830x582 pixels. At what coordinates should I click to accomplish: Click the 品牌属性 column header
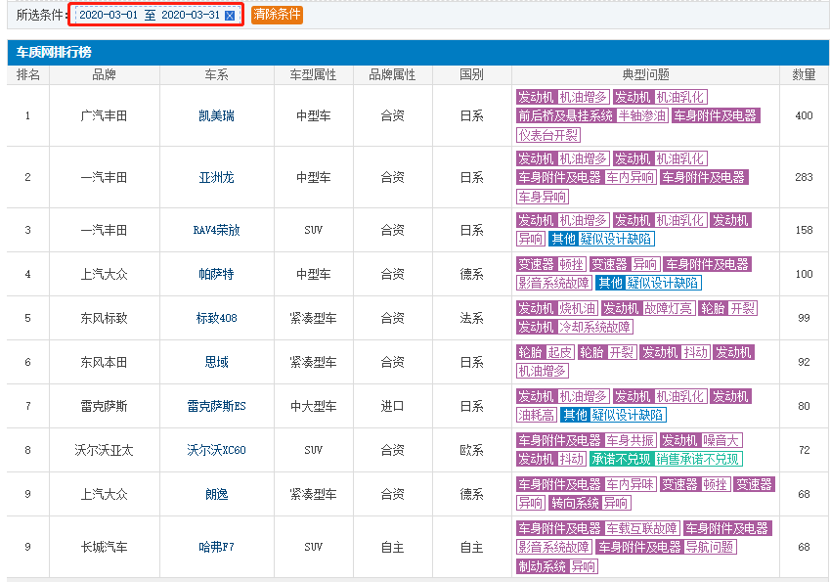[393, 74]
